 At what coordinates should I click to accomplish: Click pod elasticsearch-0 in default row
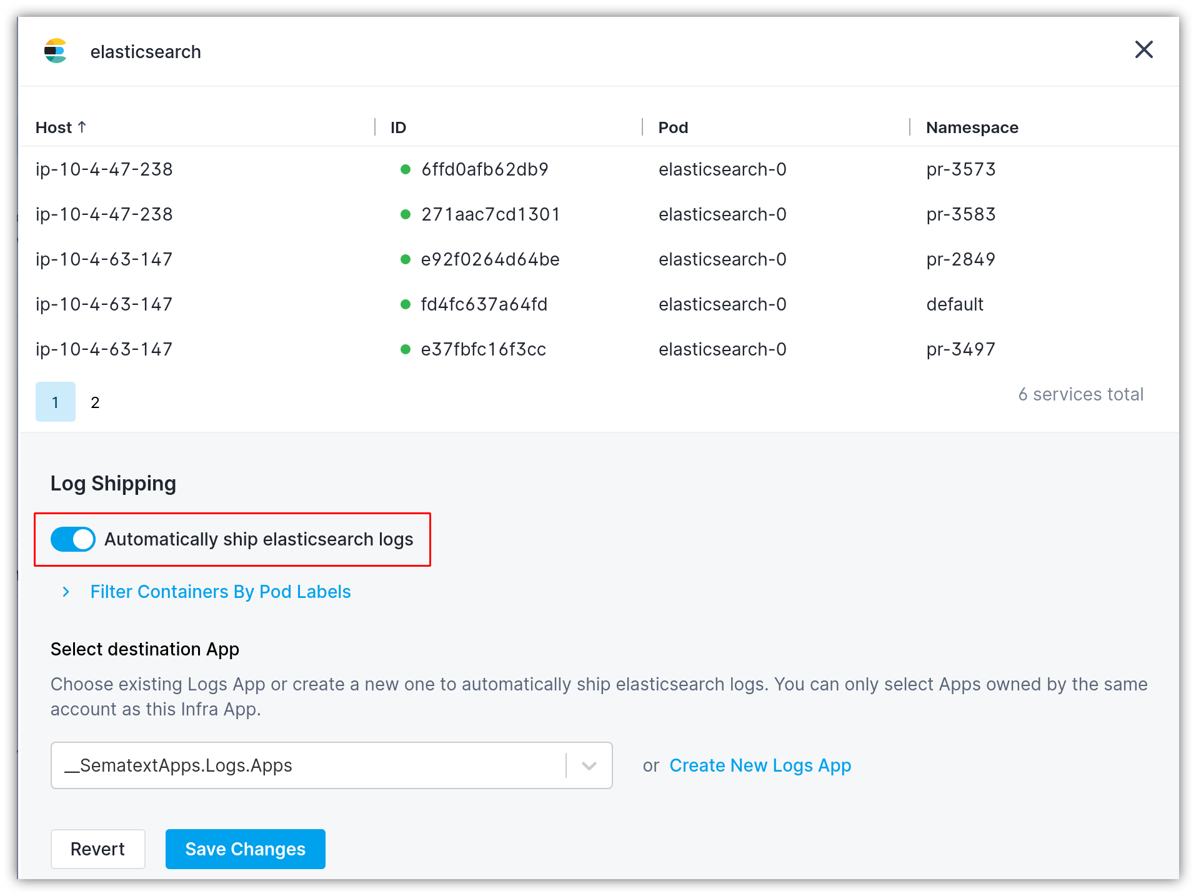click(x=722, y=304)
